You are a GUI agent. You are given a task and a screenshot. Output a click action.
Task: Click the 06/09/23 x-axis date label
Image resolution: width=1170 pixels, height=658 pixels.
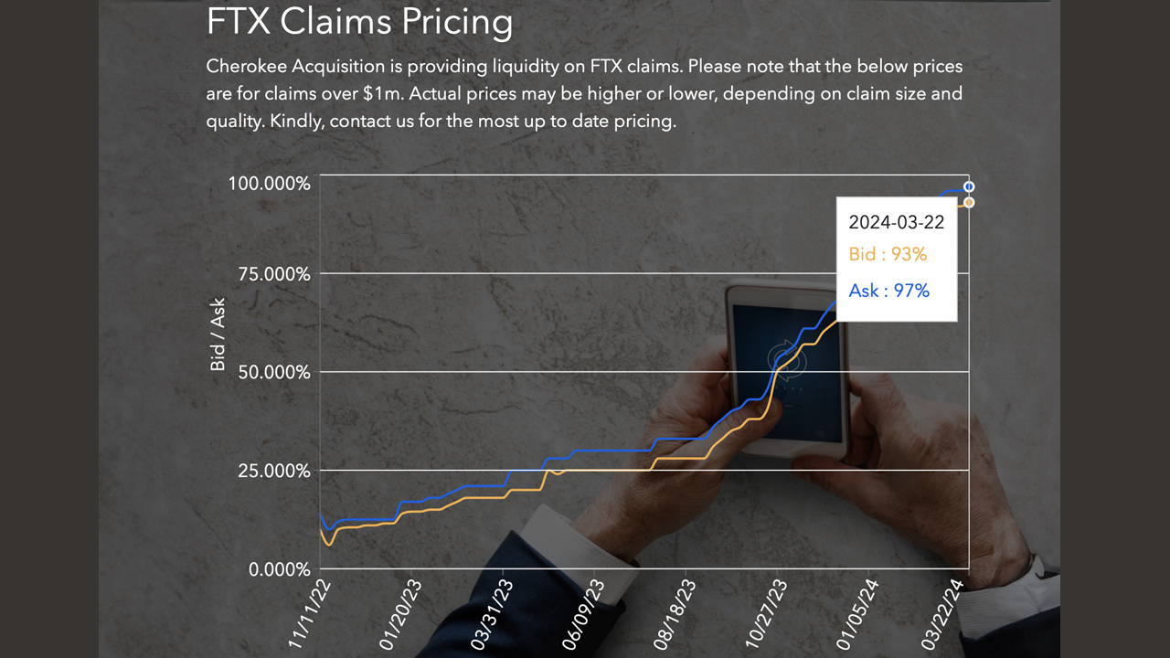pyautogui.click(x=582, y=614)
